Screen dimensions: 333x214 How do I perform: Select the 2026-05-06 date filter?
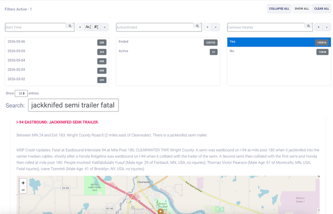tap(57, 42)
